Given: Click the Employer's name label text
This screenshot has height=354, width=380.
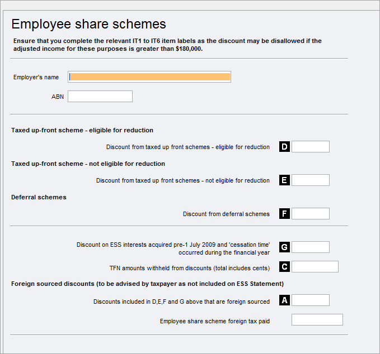Looking at the screenshot, I should pyautogui.click(x=36, y=77).
